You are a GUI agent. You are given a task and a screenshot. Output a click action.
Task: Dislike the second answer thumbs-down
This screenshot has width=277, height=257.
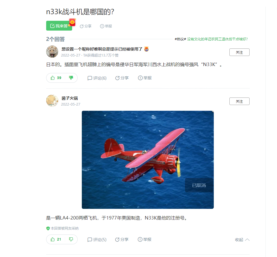pos(71,239)
